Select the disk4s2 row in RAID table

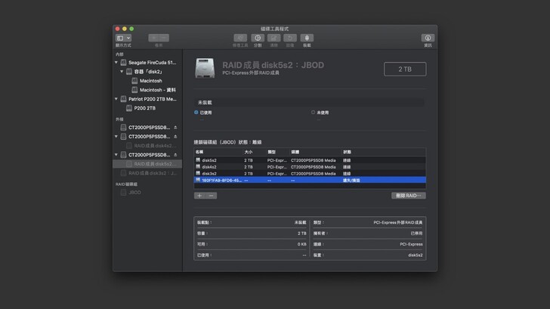tap(209, 167)
